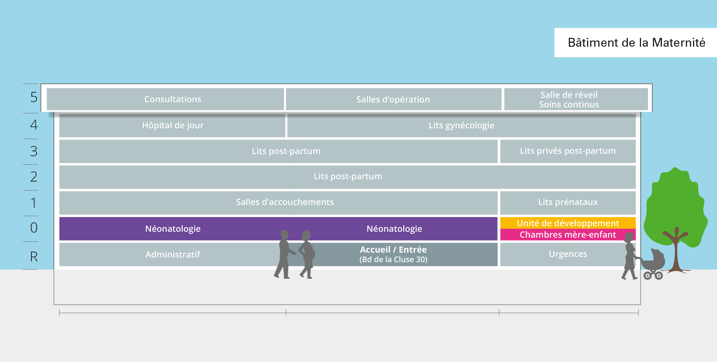Click the baby stroller icon
The height and width of the screenshot is (362, 717).
[653, 264]
